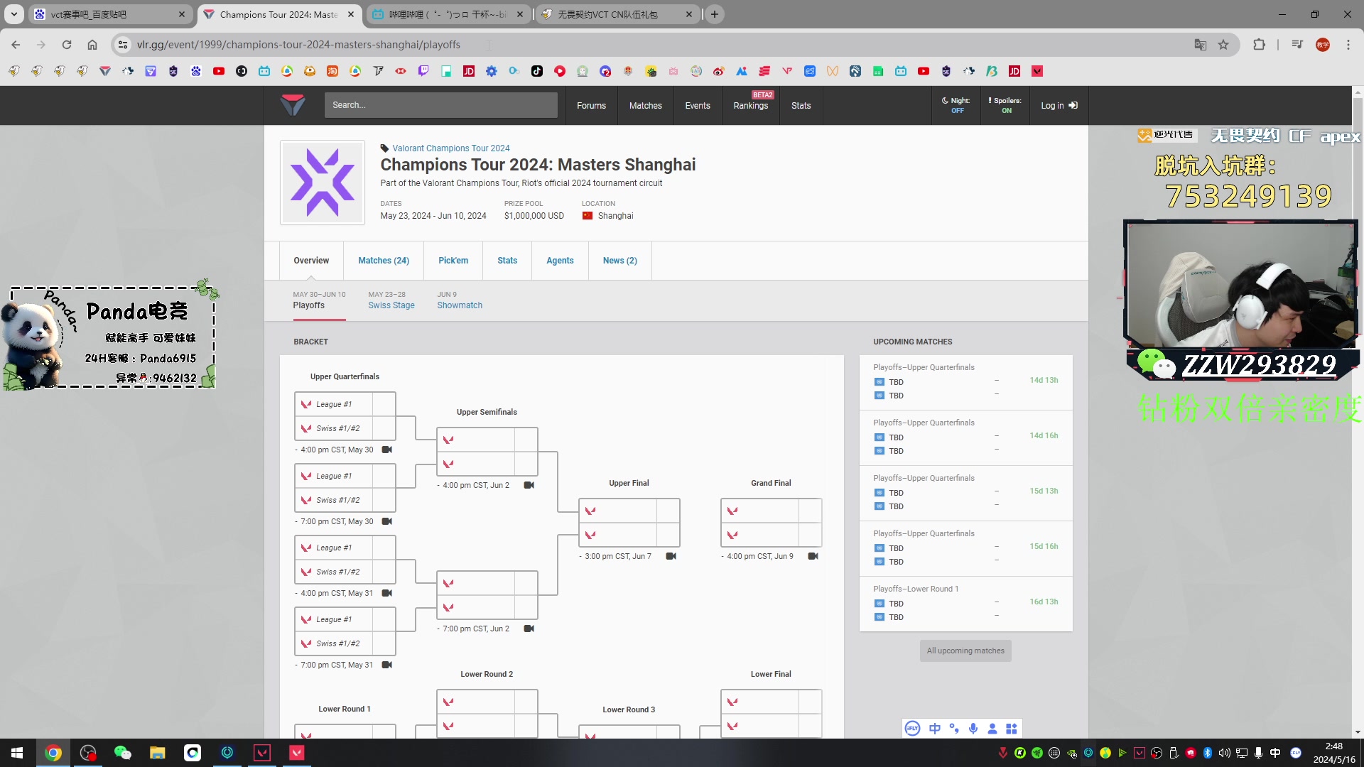Open WeChat from the Windows taskbar
Viewport: 1364px width, 767px height.
coord(122,753)
